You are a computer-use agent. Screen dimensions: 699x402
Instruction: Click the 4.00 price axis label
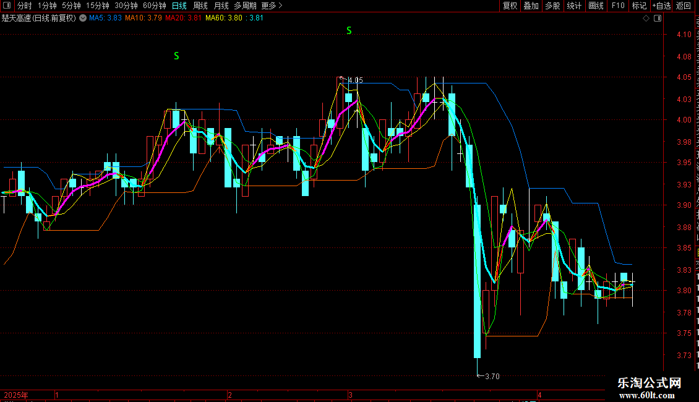coord(684,120)
